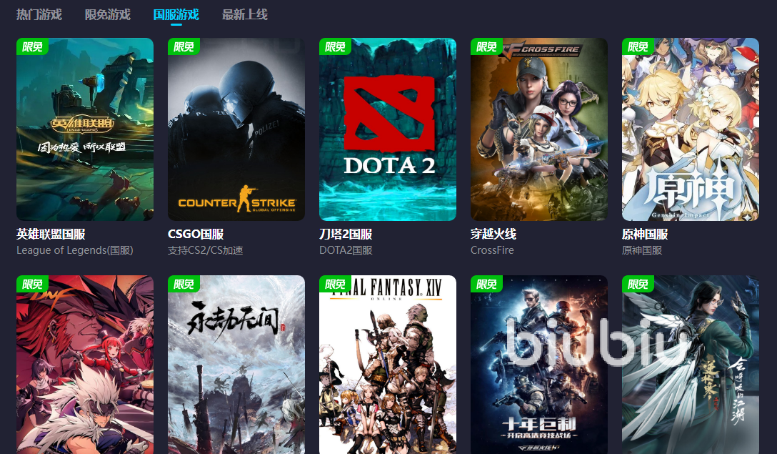This screenshot has height=454, width=777.
Task: Click the 限免 badge on DOTA 2
Action: tap(335, 46)
